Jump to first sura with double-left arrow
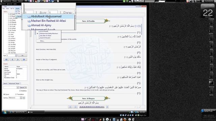Image resolution: width=216 pixels, height=121 pixels. 6,59
